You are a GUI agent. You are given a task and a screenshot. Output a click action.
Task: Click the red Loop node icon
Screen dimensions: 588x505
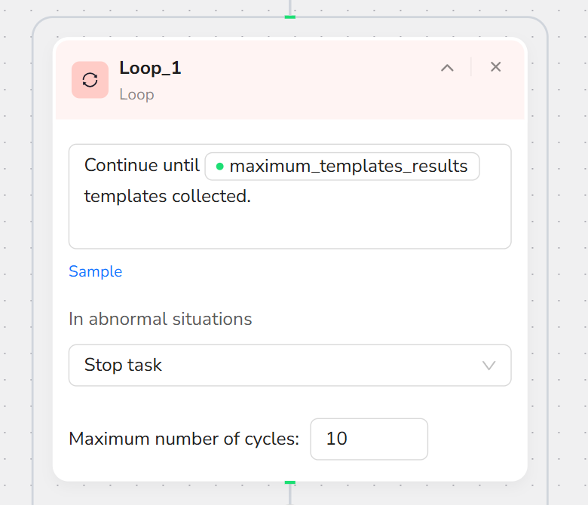[x=90, y=80]
